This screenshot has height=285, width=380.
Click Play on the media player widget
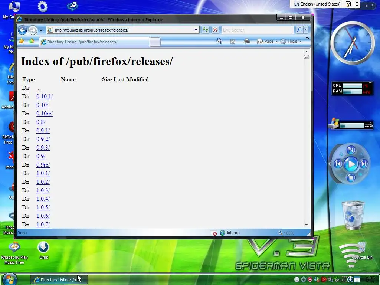pos(351,164)
